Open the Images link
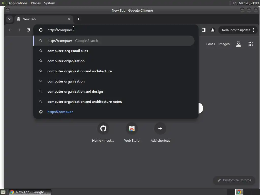Viewport: 260px width, 195px height. pyautogui.click(x=224, y=44)
